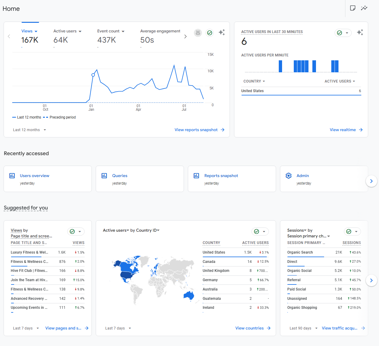Click the Insights sparkline icon in header
The width and height of the screenshot is (379, 346).
point(364,8)
